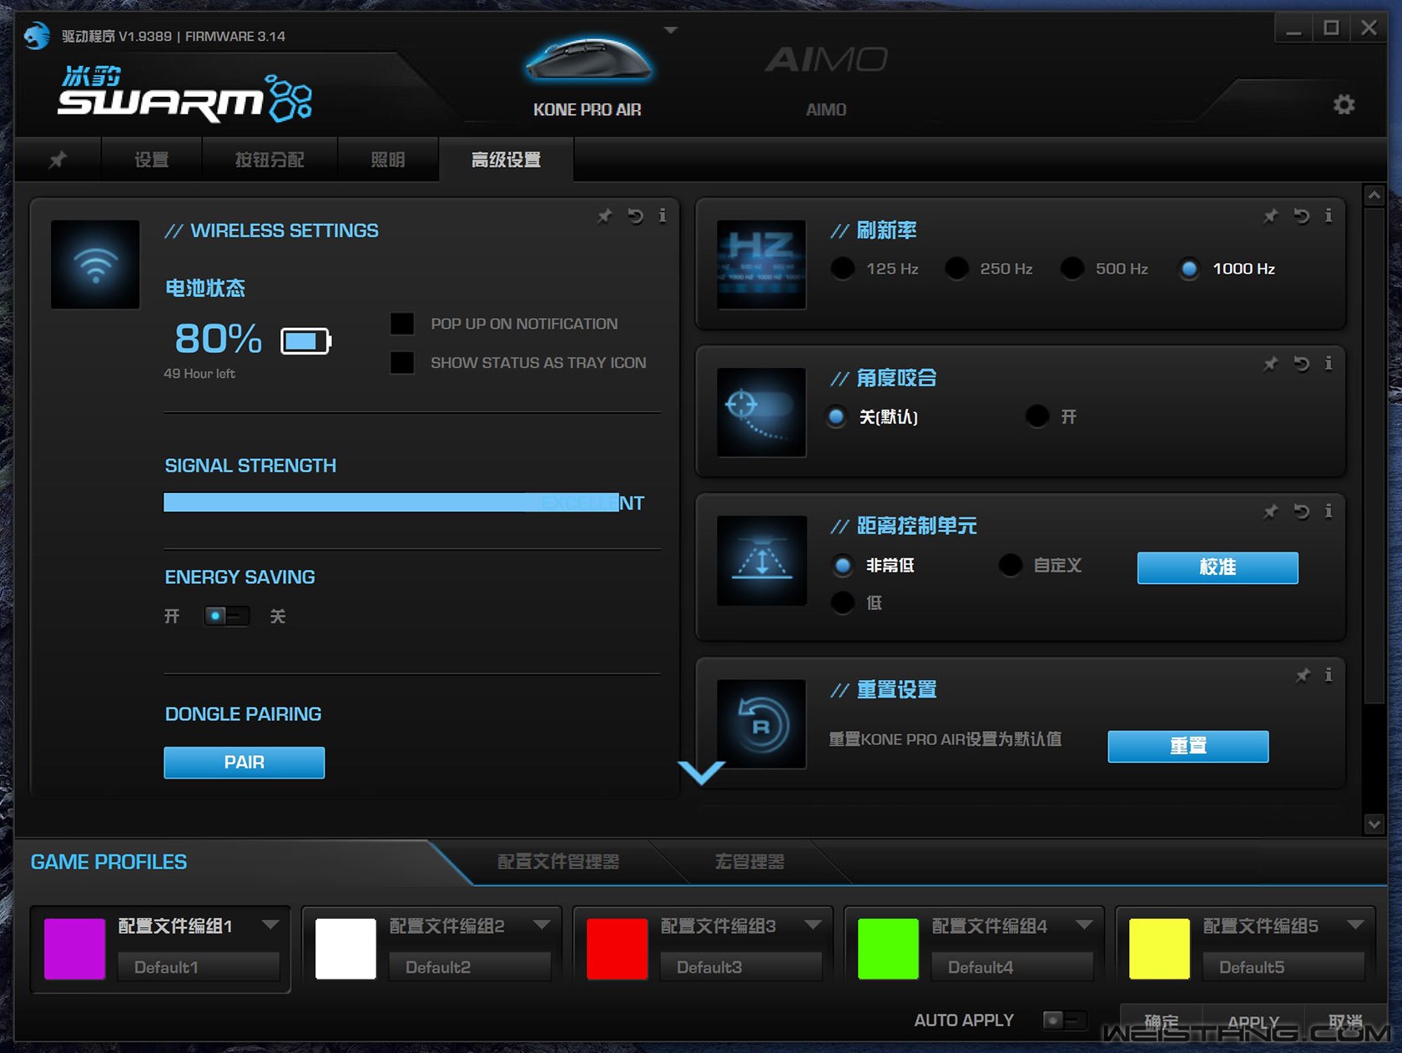Expand 配置文件编组1 profile dropdown

[x=270, y=925]
